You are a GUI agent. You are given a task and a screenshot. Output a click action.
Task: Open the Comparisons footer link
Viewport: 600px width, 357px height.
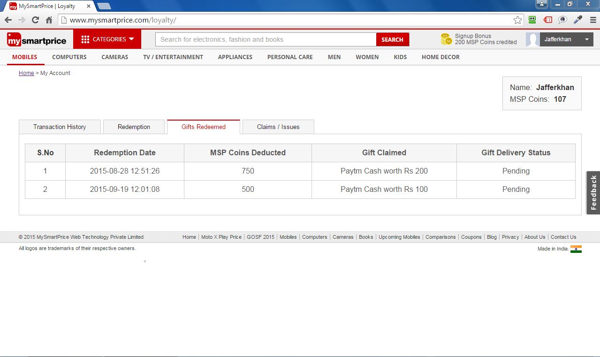[x=441, y=237]
